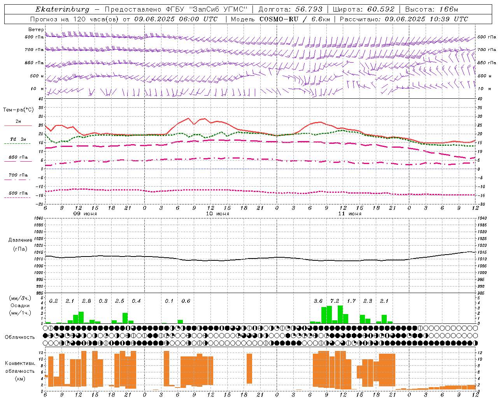This screenshot has height=398, width=498.
Task: Click the 'Конвективн.' convective cloud label
Action: point(20,363)
